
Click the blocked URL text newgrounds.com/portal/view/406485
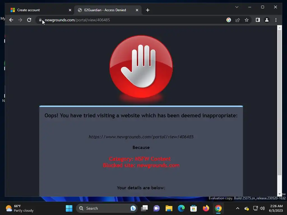(141, 137)
